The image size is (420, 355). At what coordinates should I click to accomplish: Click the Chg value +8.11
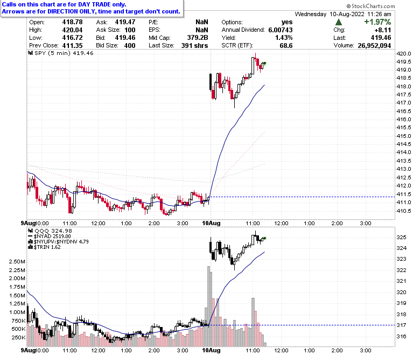(x=383, y=30)
